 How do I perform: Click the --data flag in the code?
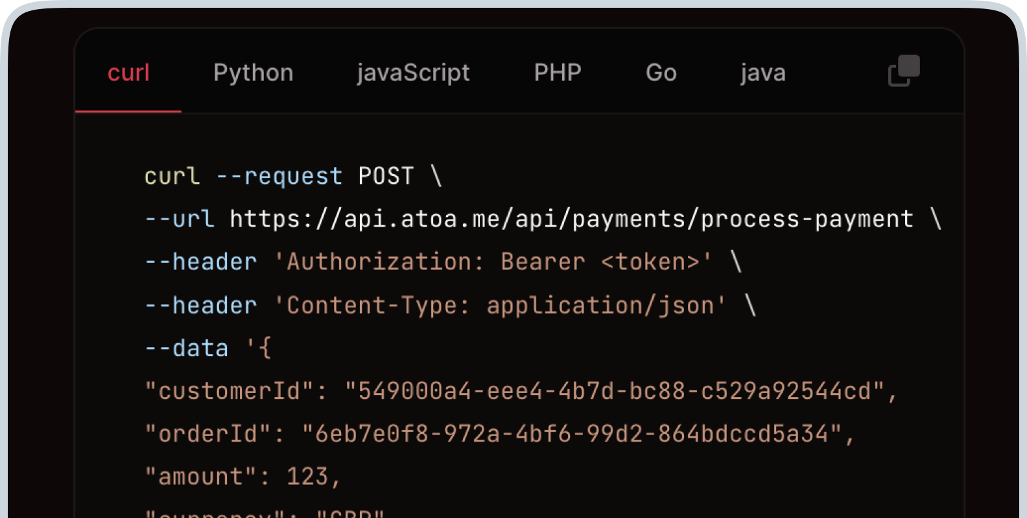pos(186,348)
